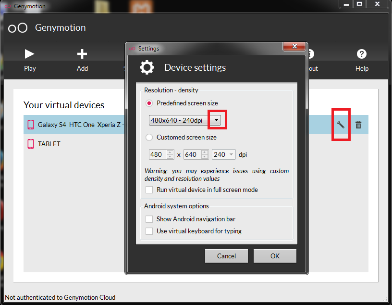Click the phone icon beside TABLET device

click(x=31, y=144)
